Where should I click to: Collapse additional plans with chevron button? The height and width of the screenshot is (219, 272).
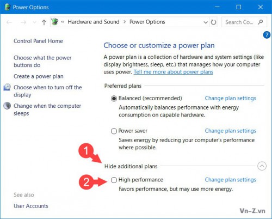coord(262,166)
